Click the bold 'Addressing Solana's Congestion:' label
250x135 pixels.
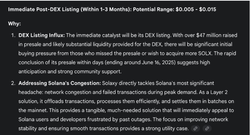(x=60, y=83)
